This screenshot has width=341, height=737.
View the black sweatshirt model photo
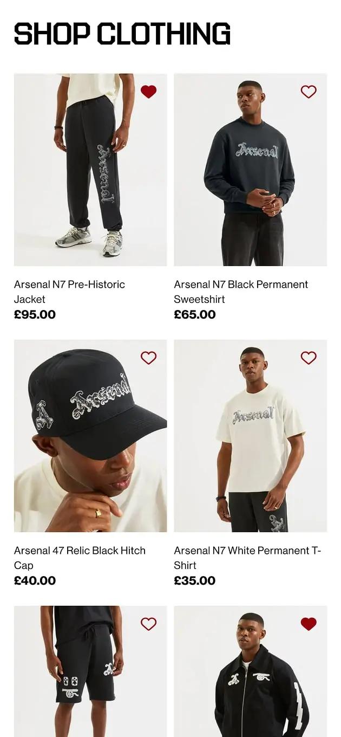[x=250, y=170]
